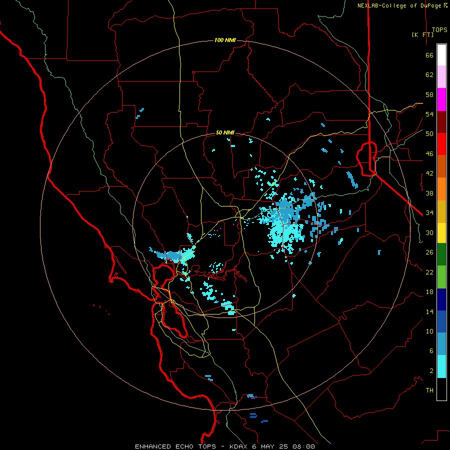Screen dimensions: 450x450
Task: Click the dark red 54 kft legend swatch
Action: pos(441,122)
